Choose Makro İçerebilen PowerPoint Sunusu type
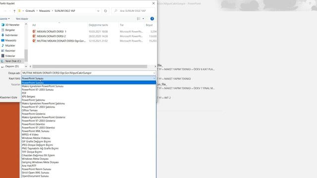The width and height of the screenshot is (317, 178). coord(89,86)
